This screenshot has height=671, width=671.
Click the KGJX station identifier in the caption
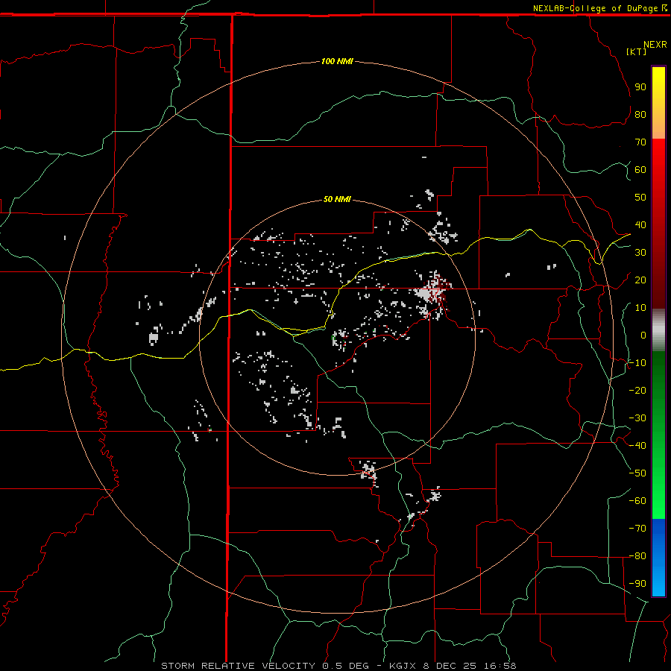(x=403, y=666)
